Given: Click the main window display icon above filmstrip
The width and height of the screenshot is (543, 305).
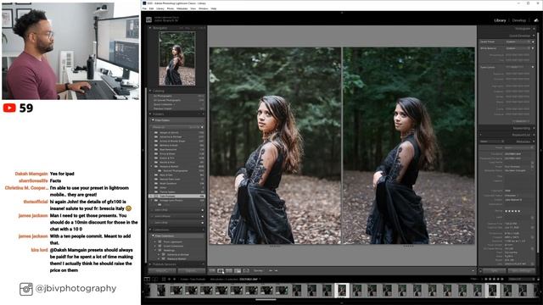Looking at the screenshot, I should click(147, 279).
